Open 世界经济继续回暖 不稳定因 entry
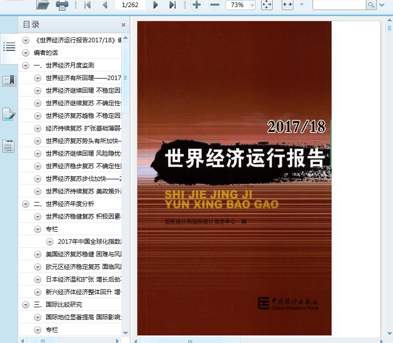This screenshot has width=393, height=343. (84, 91)
